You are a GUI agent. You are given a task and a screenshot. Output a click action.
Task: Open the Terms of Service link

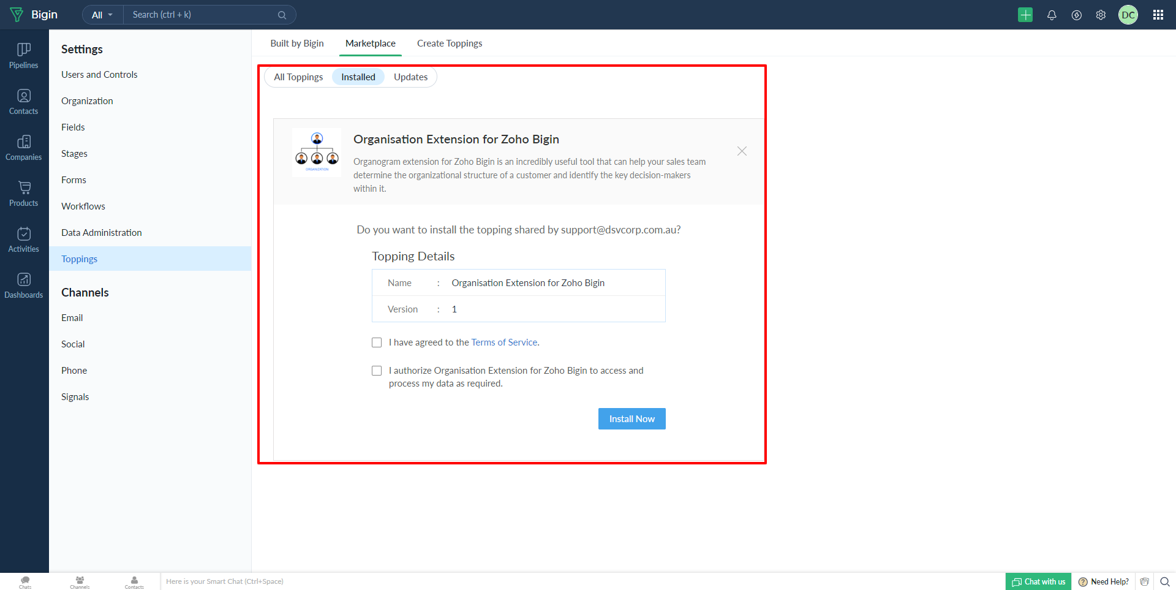(x=504, y=342)
